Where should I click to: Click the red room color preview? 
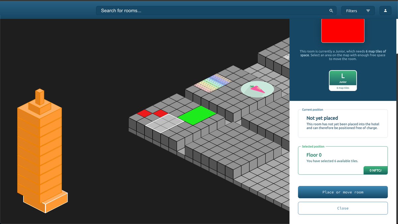point(343,30)
